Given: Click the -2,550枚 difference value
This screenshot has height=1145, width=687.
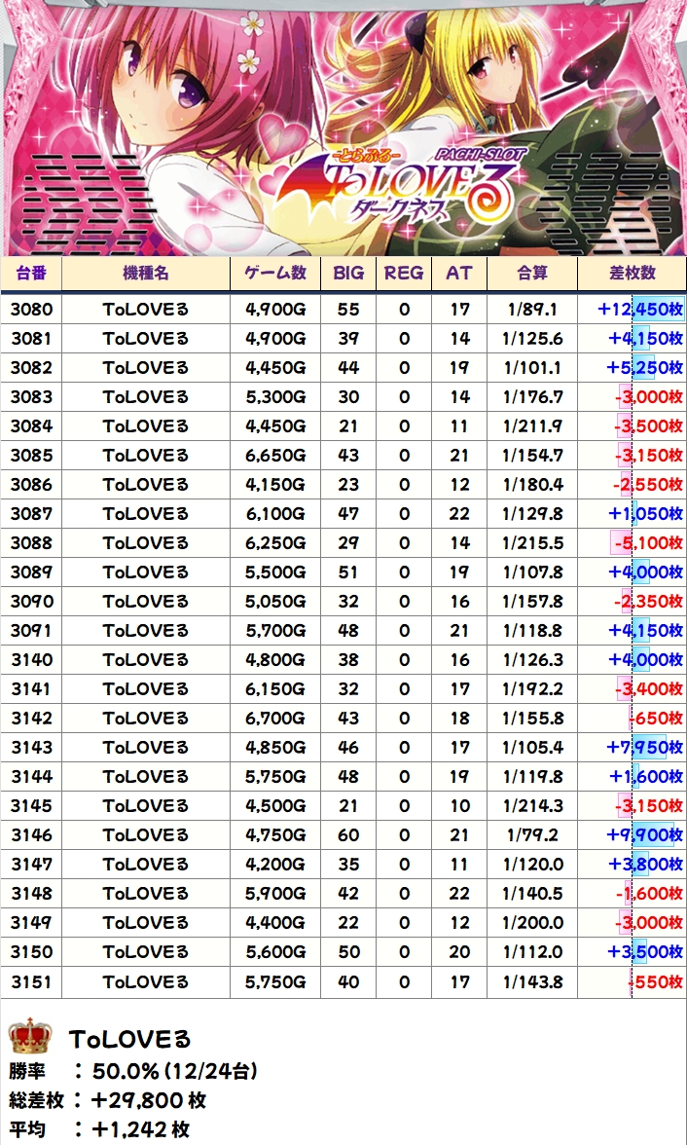Looking at the screenshot, I should pyautogui.click(x=649, y=485).
